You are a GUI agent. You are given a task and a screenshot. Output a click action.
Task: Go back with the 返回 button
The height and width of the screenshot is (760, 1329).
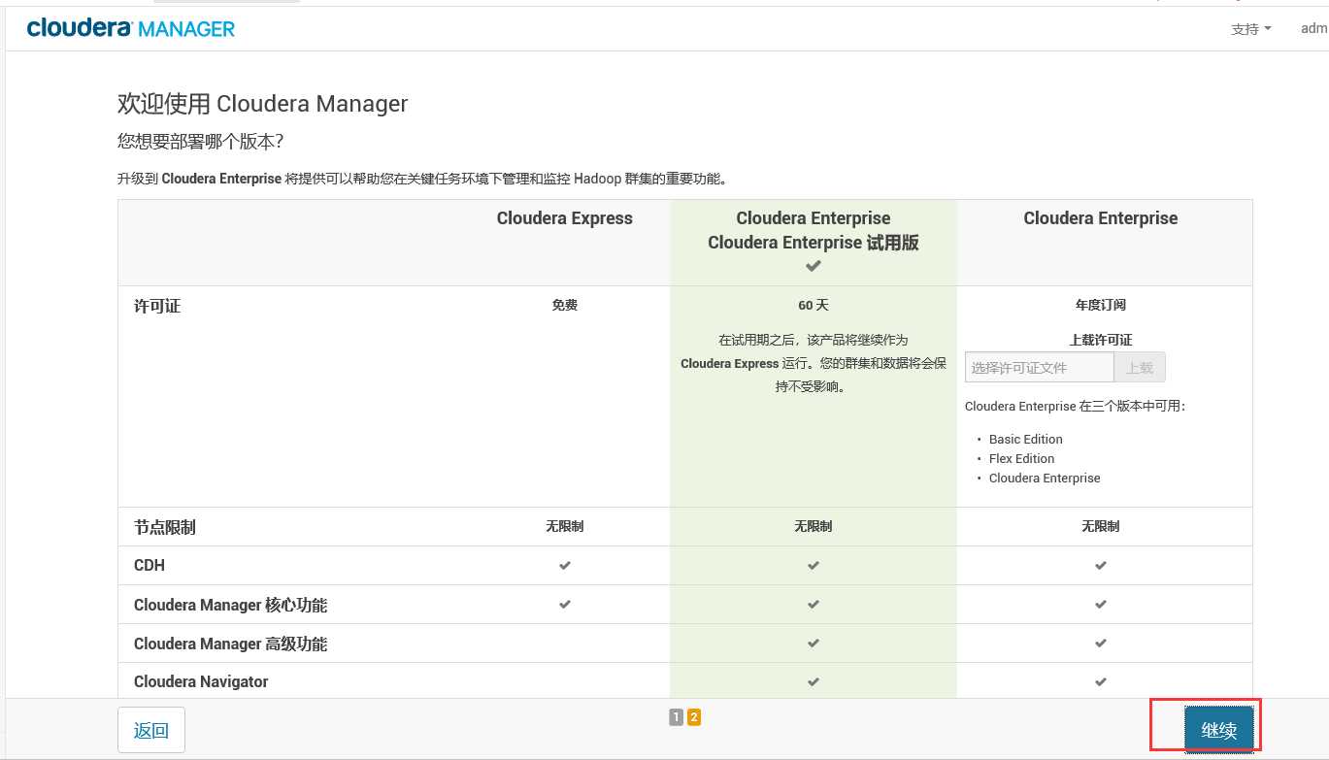coord(151,730)
